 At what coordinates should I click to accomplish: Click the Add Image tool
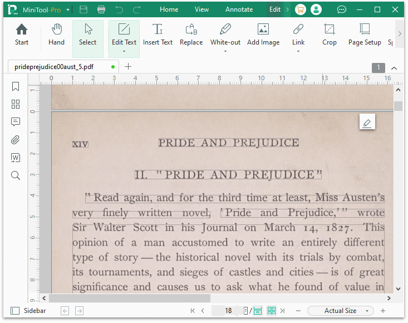263,35
